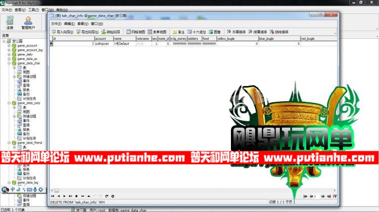This screenshot has height=212, width=379.
Task: Click the soldiers column header
Action: [x=195, y=39]
